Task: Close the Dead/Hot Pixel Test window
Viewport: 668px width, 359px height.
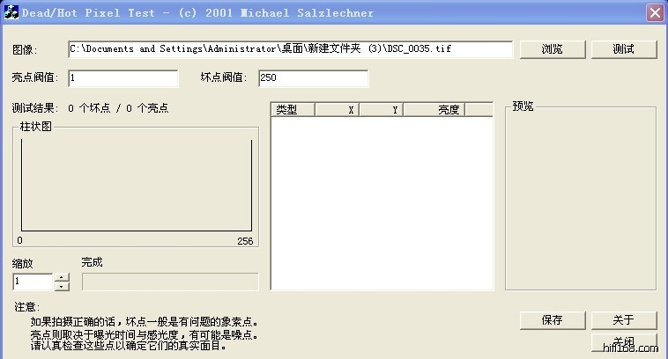Action: coord(654,13)
